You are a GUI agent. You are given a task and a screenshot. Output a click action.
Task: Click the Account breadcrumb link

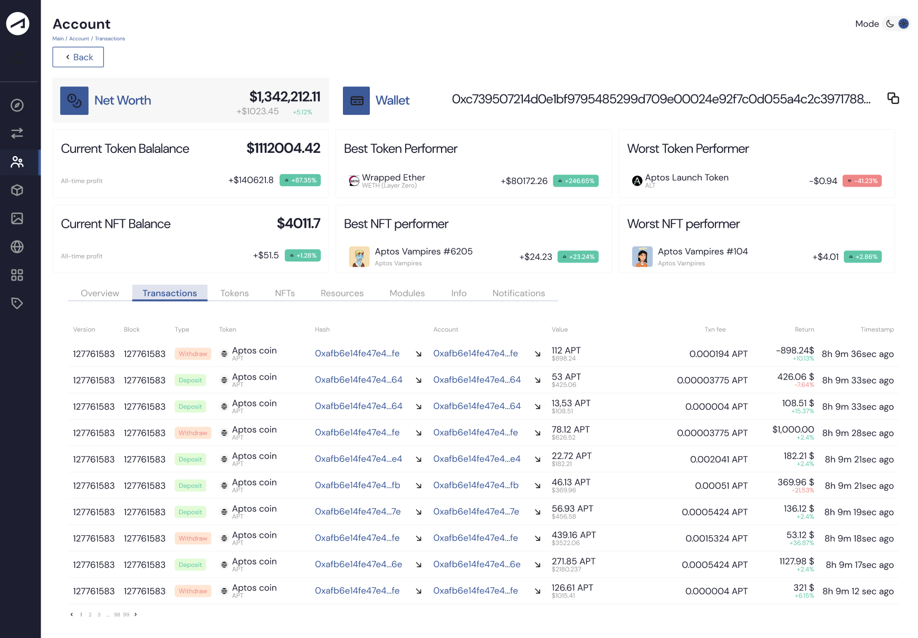(79, 38)
